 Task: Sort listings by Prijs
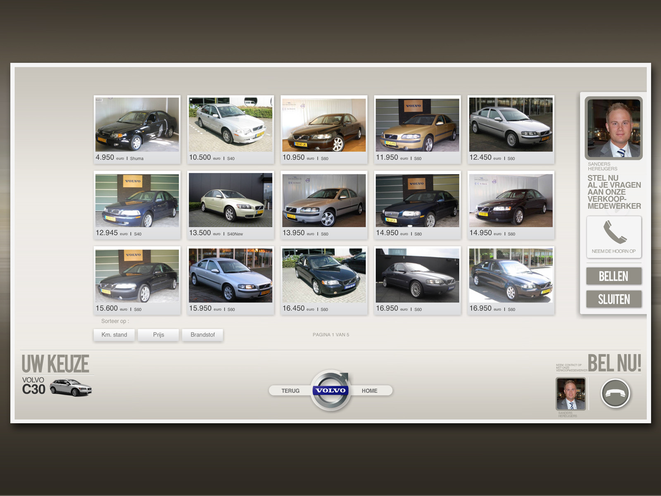pyautogui.click(x=158, y=335)
